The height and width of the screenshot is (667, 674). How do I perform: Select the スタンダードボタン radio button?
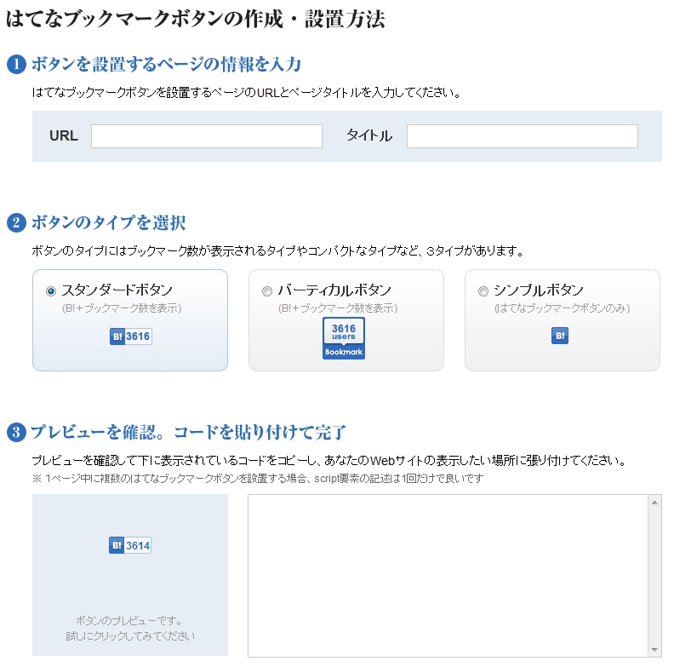[x=51, y=291]
